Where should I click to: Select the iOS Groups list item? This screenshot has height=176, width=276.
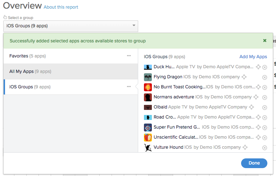[71, 87]
